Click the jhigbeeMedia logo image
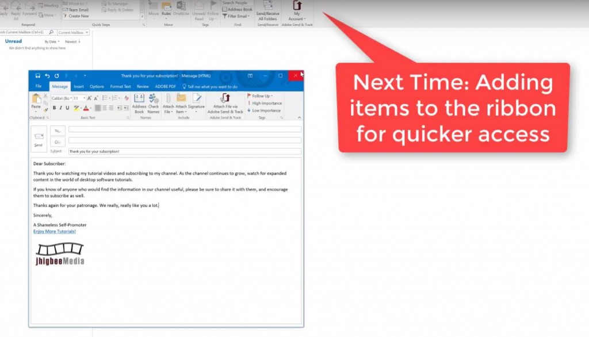589x337 pixels. (60, 254)
